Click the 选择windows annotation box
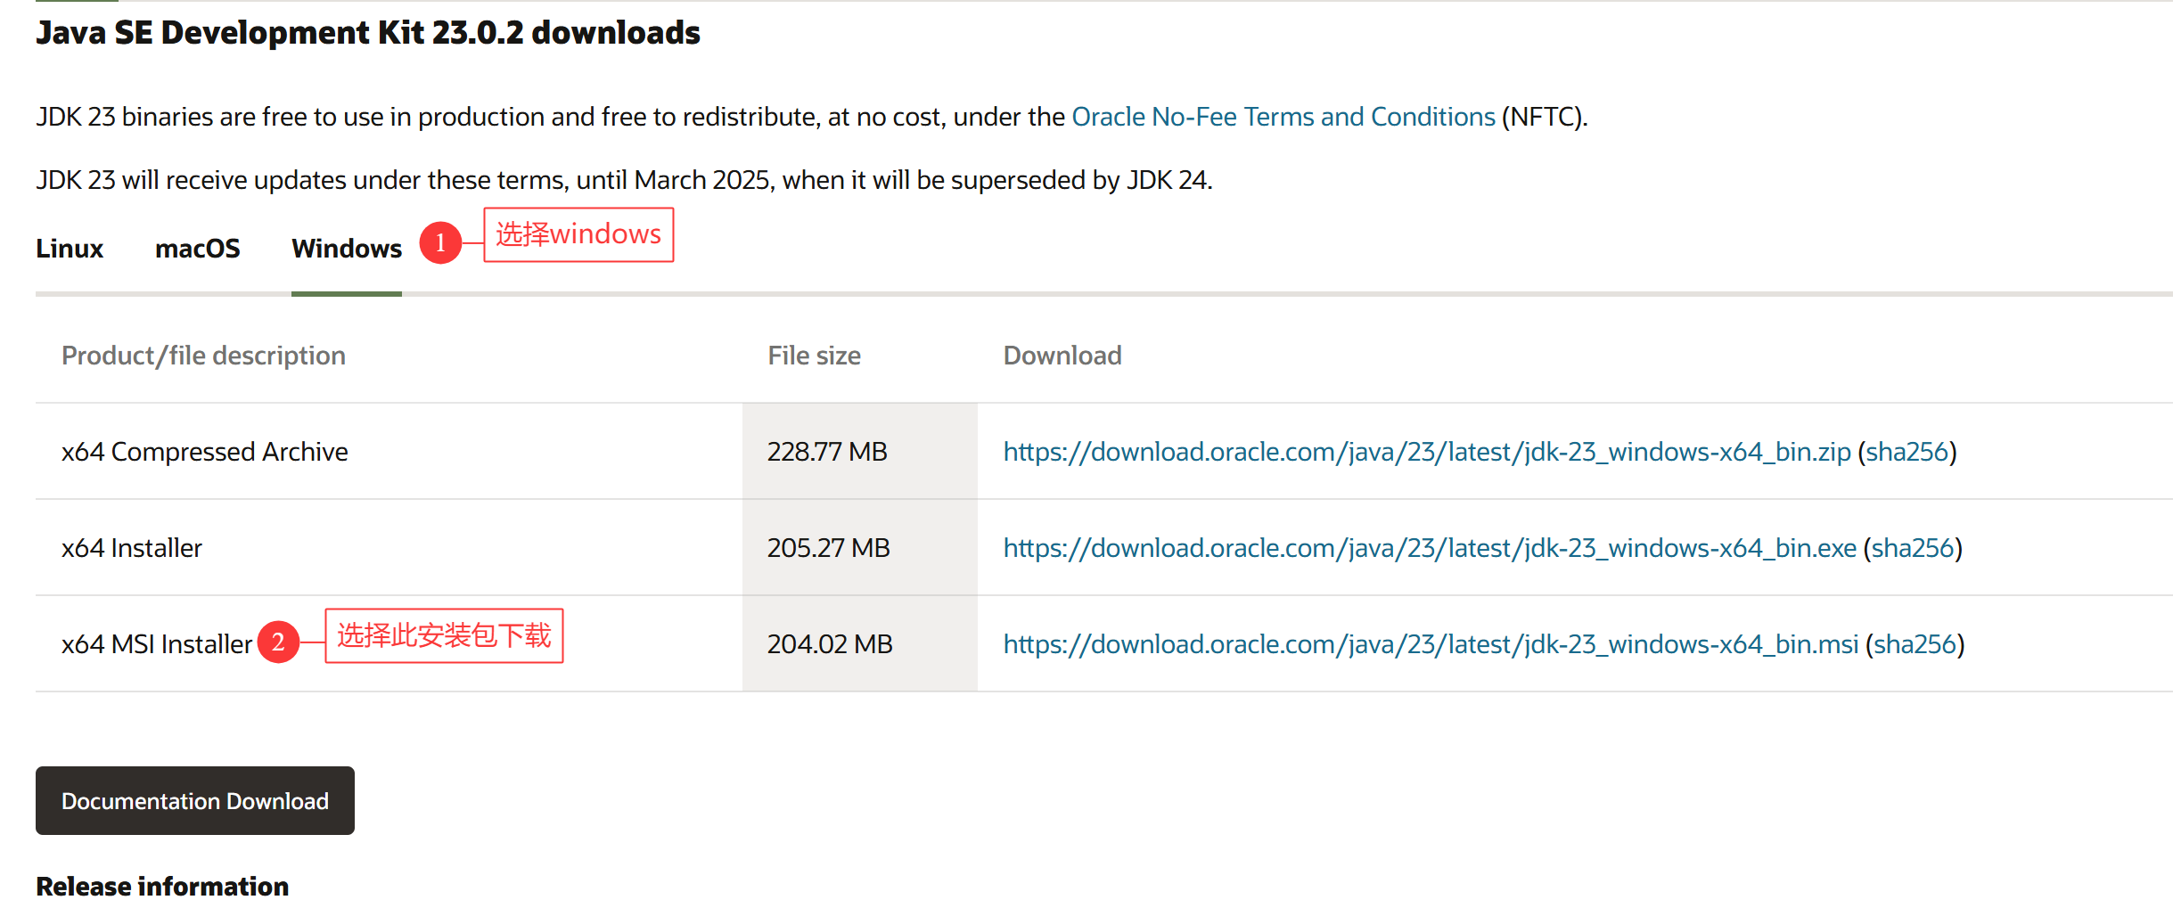The height and width of the screenshot is (900, 2173). [x=578, y=234]
